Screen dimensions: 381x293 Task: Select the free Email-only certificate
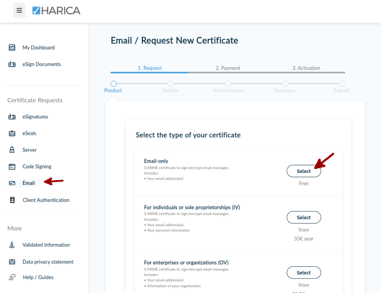(x=304, y=171)
